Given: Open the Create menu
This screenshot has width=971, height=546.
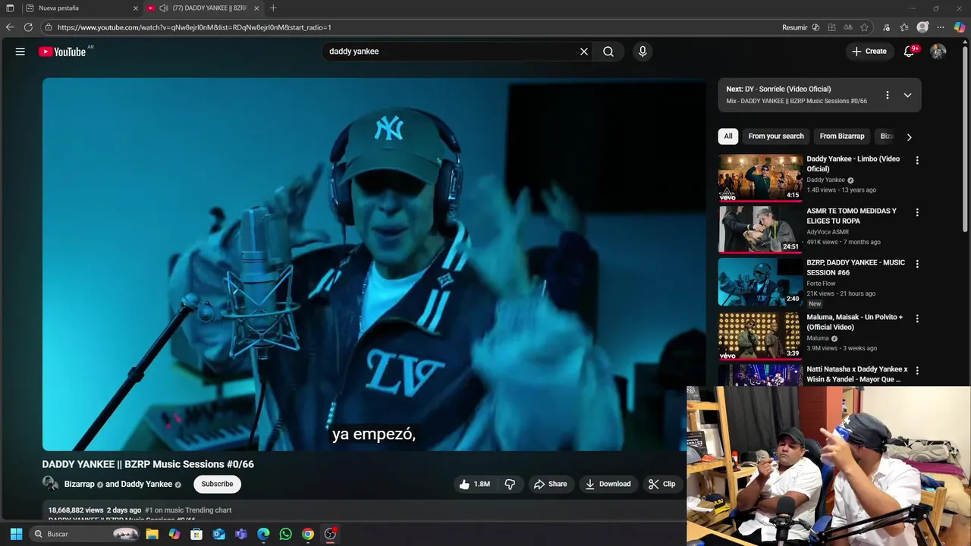Looking at the screenshot, I should [x=869, y=52].
